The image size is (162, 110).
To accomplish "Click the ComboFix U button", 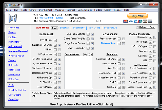I will pos(124,87).
